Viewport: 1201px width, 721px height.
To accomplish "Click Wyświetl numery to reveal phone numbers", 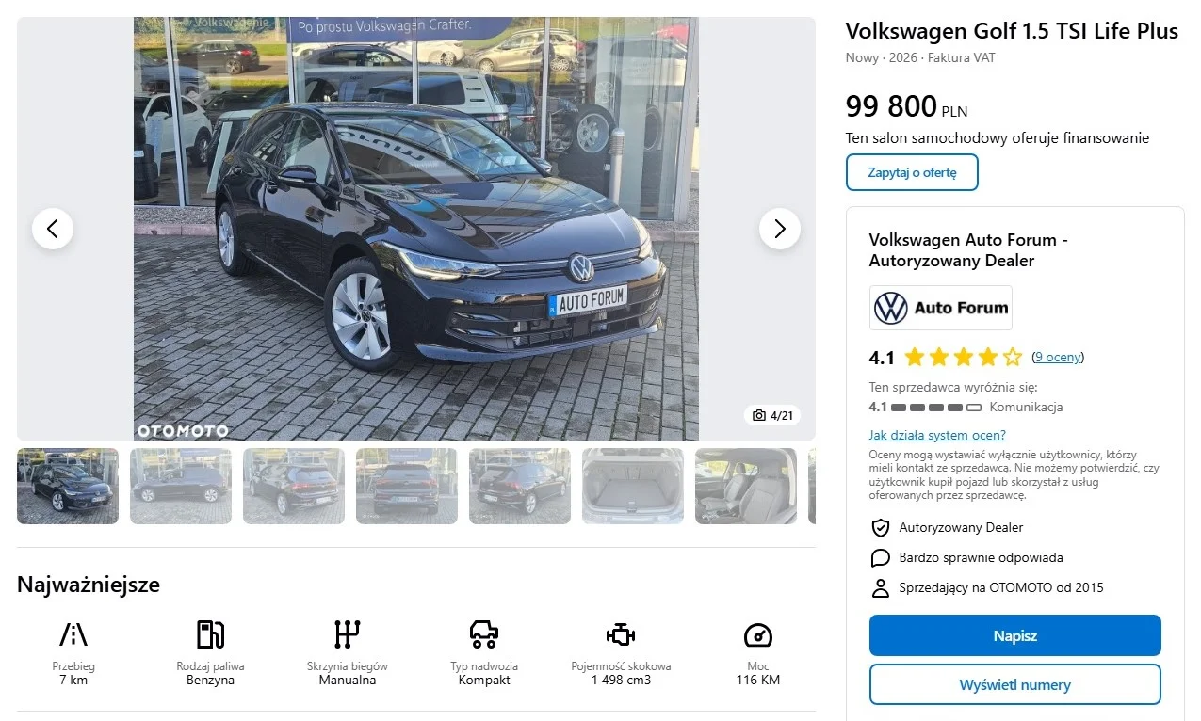I will [1014, 684].
